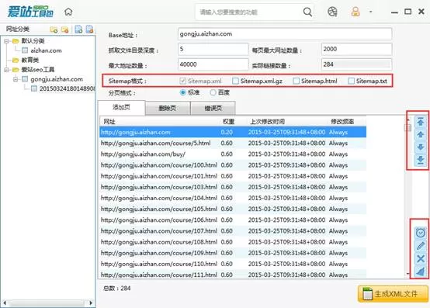Click the clock checkmark icon
The width and height of the screenshot is (430, 308).
coord(421,233)
